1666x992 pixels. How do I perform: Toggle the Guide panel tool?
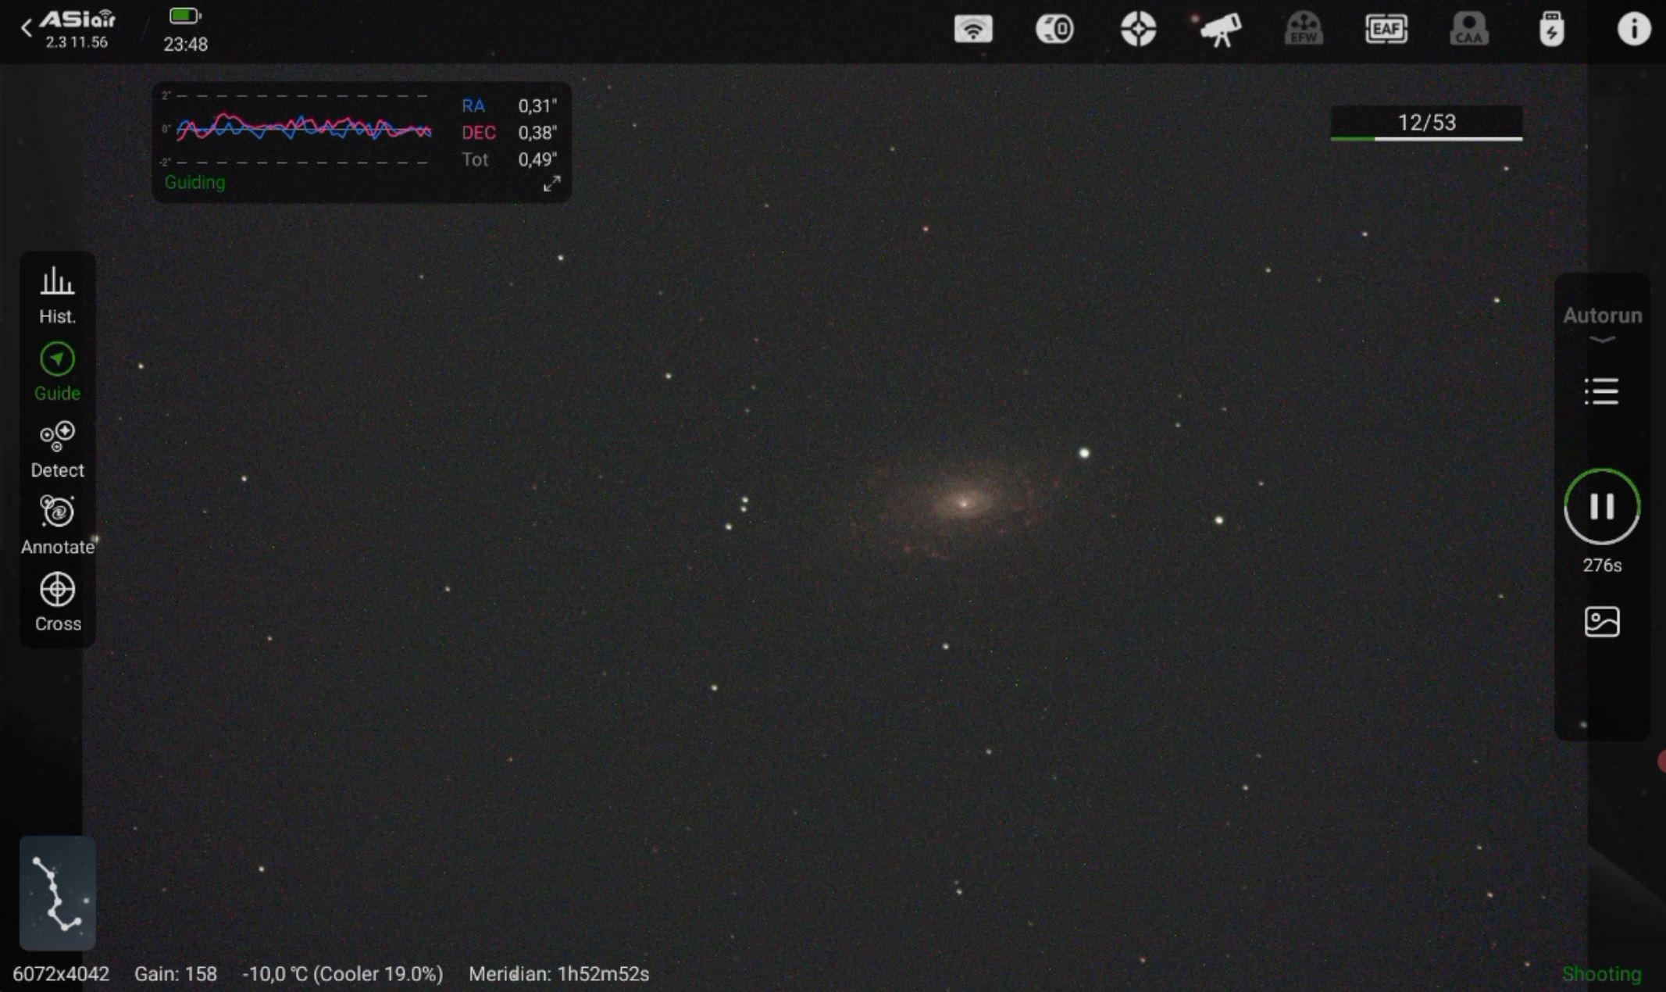coord(57,373)
